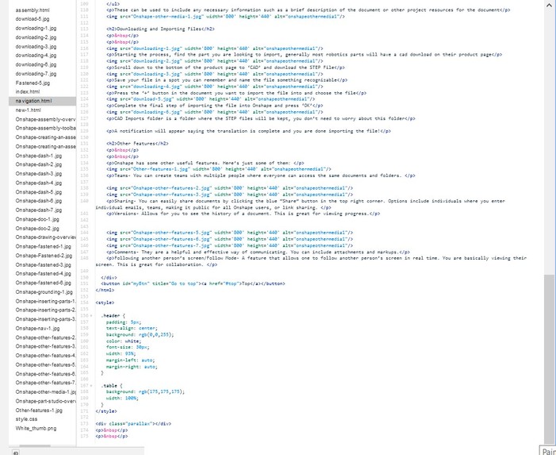Select downloading-2.jpg file
The width and height of the screenshot is (556, 455).
tap(36, 37)
